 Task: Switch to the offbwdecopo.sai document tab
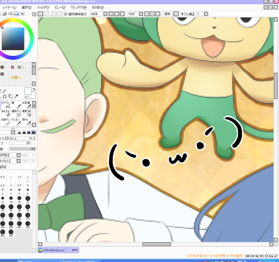coord(58,250)
